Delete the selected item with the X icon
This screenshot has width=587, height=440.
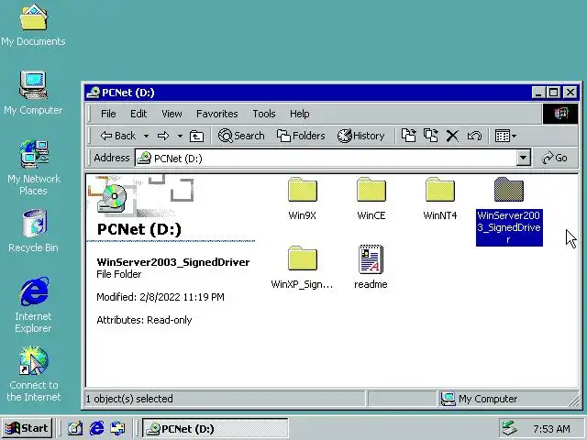click(452, 136)
